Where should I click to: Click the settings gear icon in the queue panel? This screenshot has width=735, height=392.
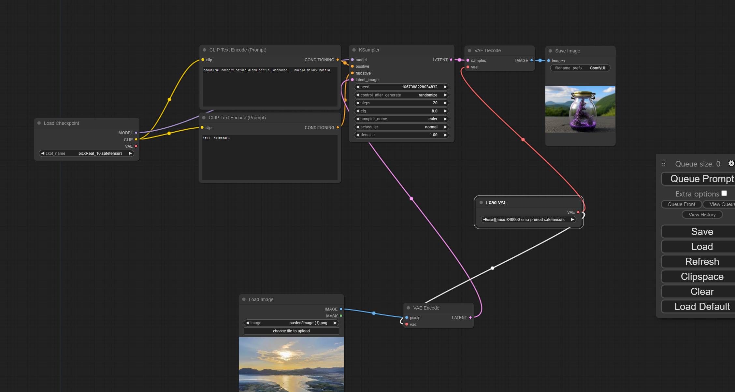[731, 164]
